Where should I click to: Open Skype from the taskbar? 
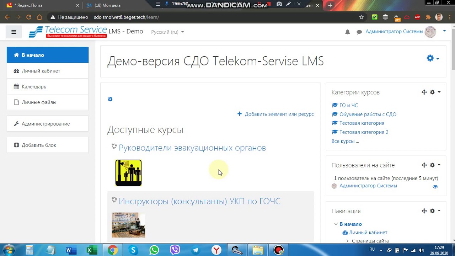133,250
